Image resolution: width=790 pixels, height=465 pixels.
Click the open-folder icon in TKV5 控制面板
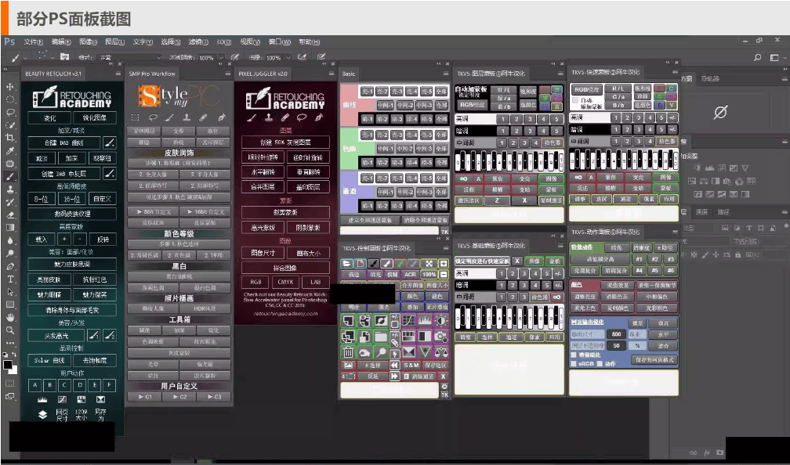pos(346,263)
